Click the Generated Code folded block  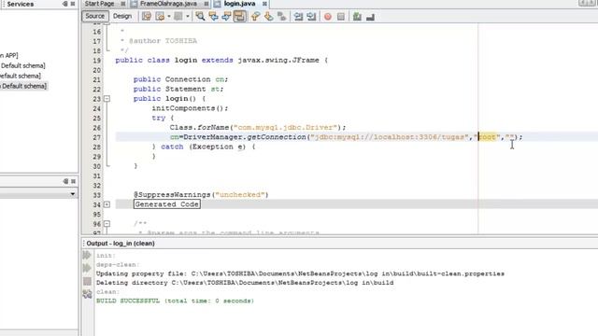(x=167, y=204)
